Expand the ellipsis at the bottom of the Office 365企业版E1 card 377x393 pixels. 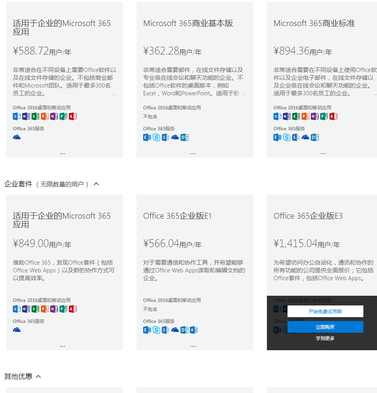click(x=193, y=346)
